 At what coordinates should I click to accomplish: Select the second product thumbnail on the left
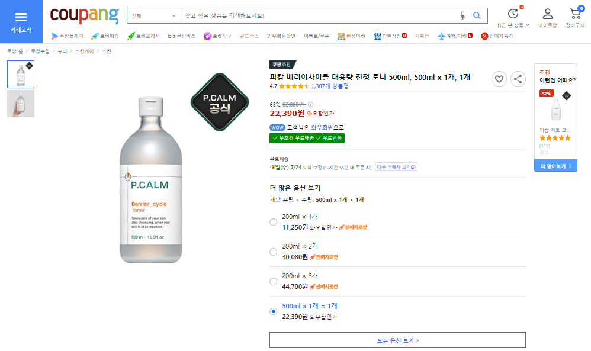pos(20,104)
